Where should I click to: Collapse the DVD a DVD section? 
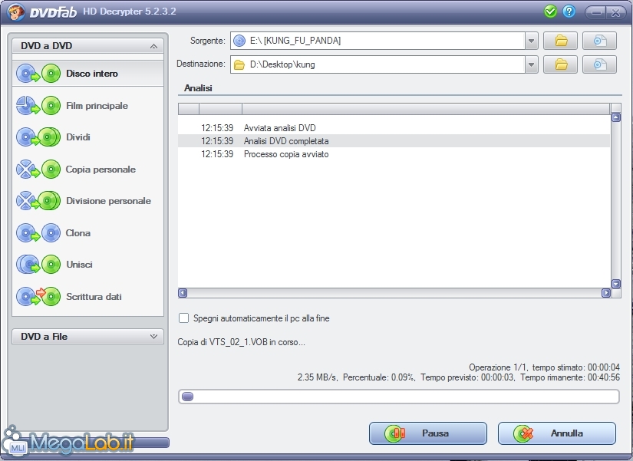tap(153, 46)
